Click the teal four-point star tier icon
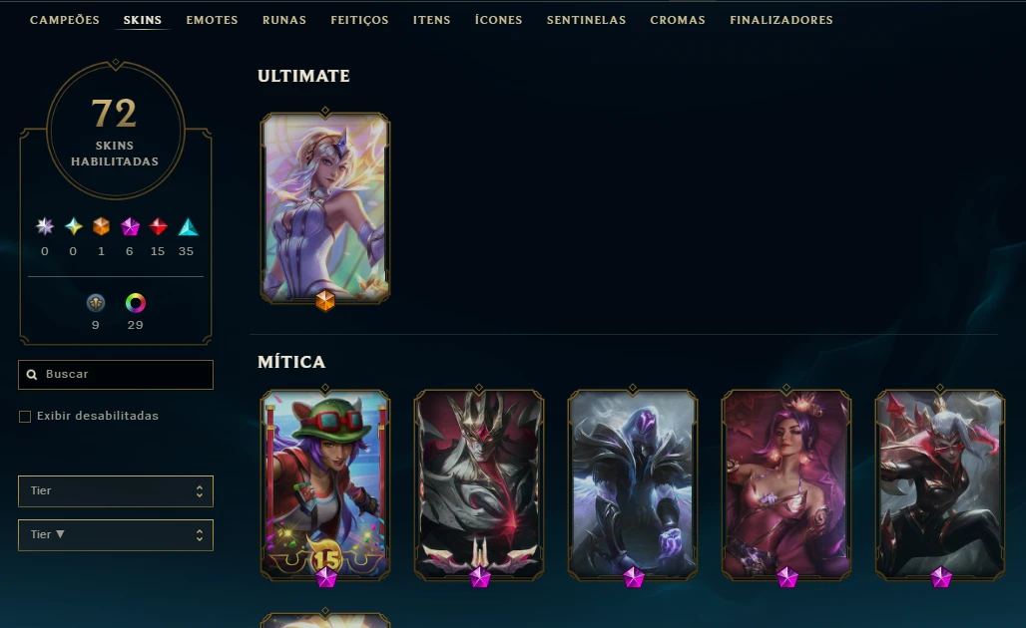Image resolution: width=1026 pixels, height=628 pixels. click(73, 226)
